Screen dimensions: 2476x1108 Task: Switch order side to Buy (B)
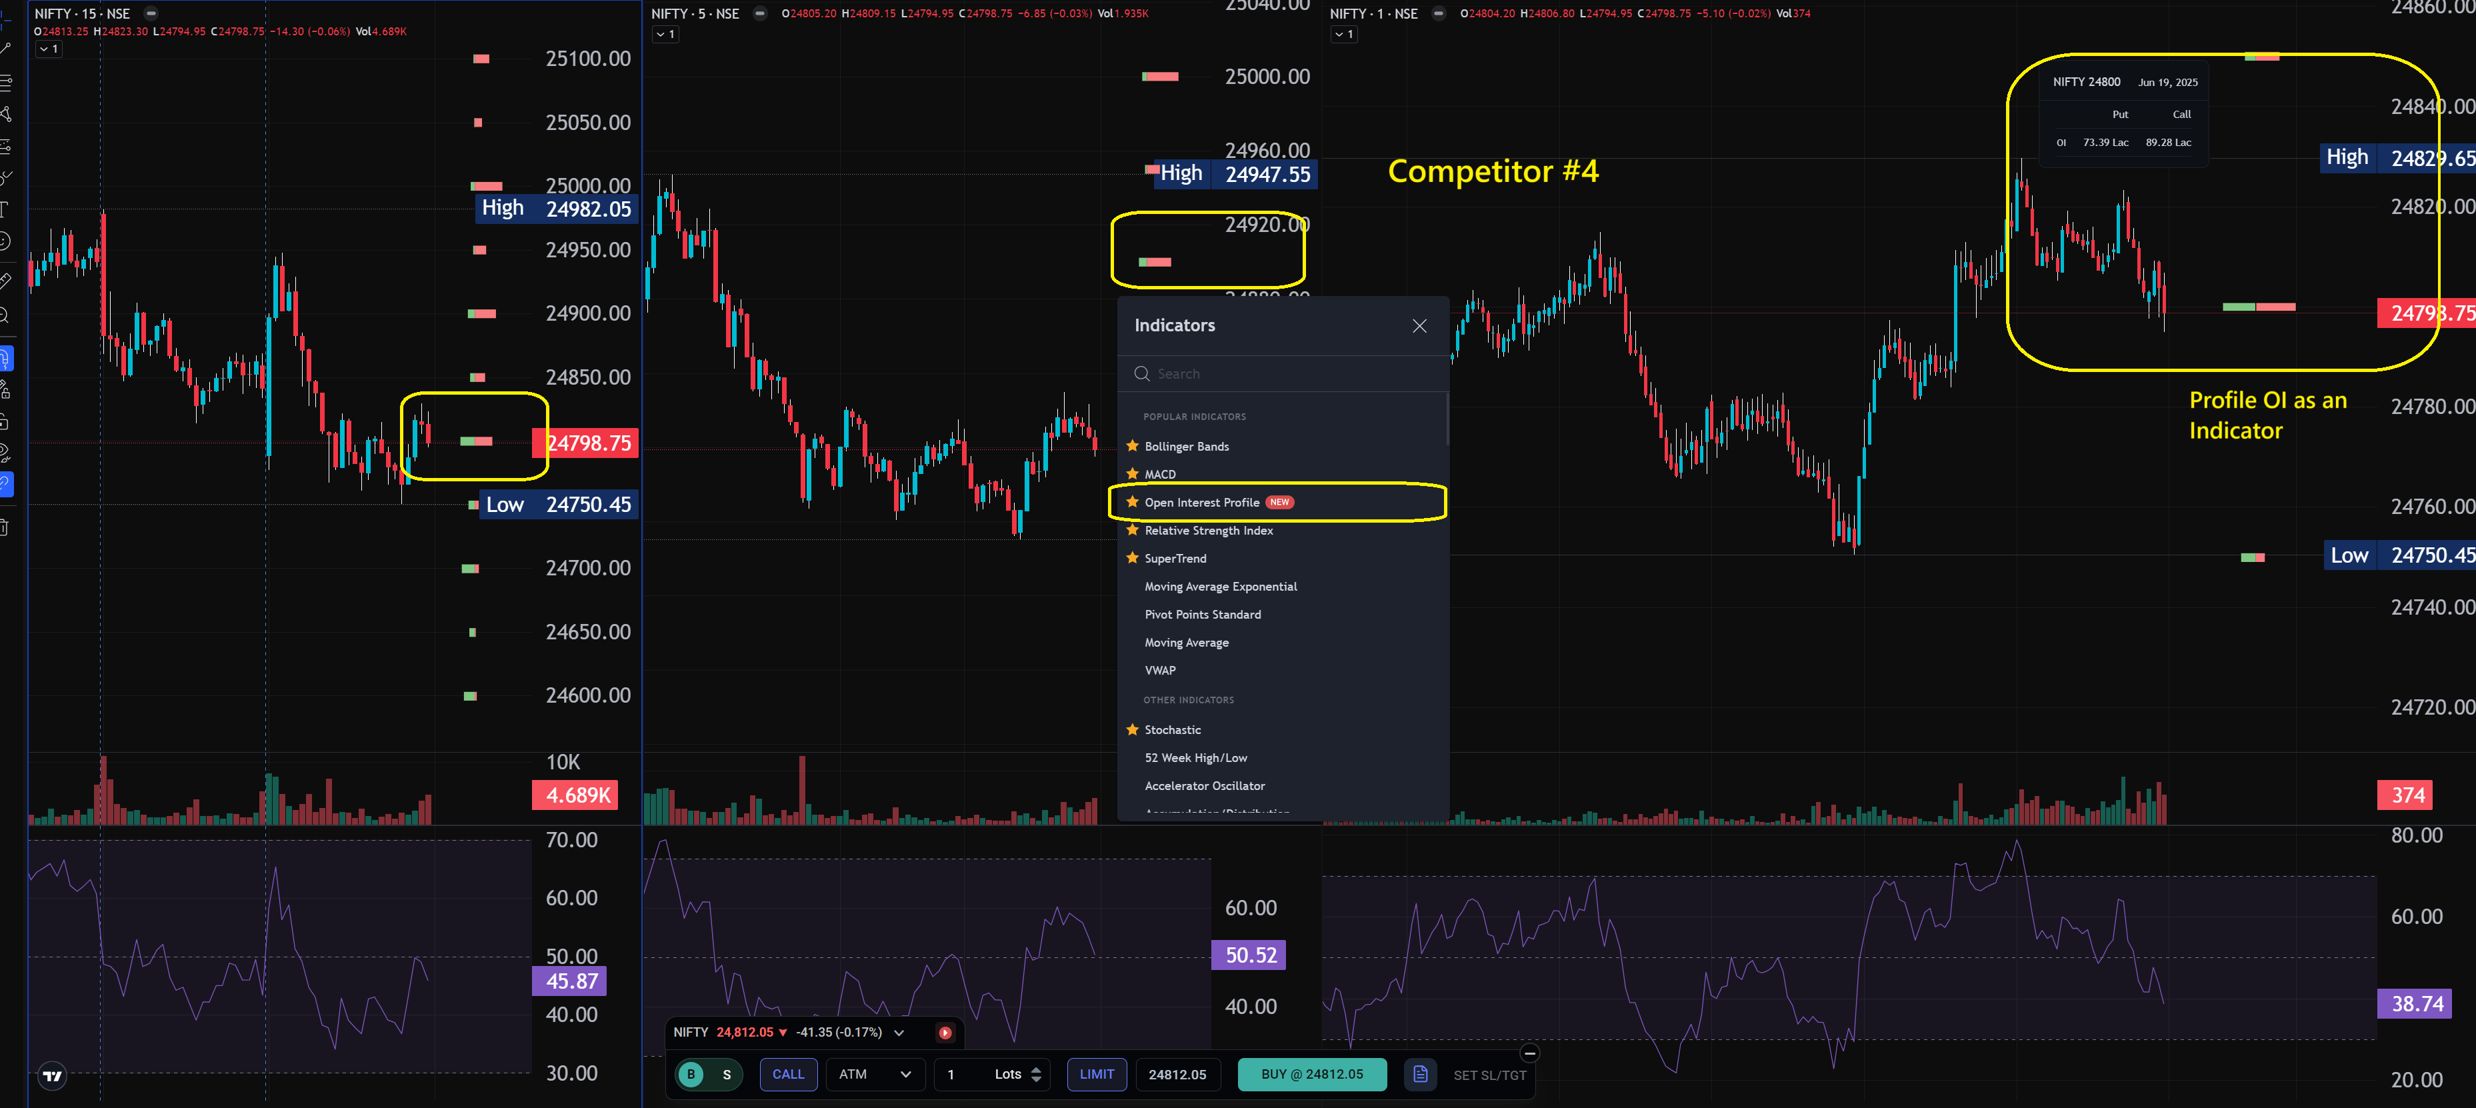coord(691,1075)
